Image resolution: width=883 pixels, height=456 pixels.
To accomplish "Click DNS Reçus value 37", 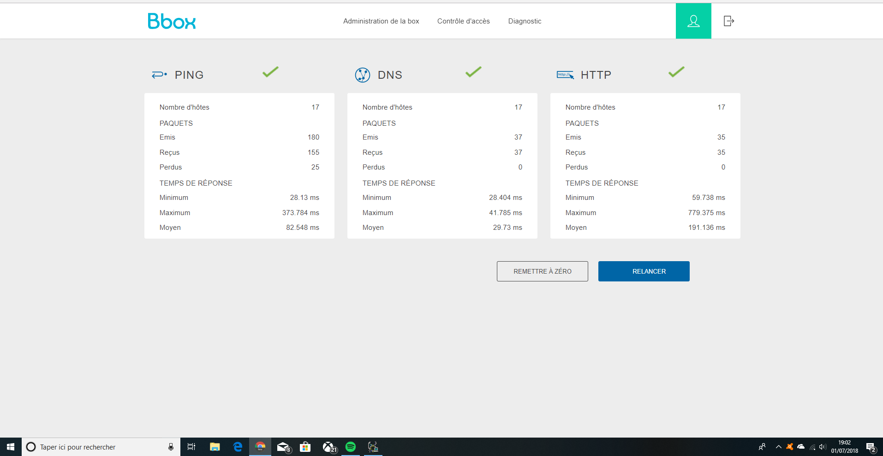I will pyautogui.click(x=518, y=152).
